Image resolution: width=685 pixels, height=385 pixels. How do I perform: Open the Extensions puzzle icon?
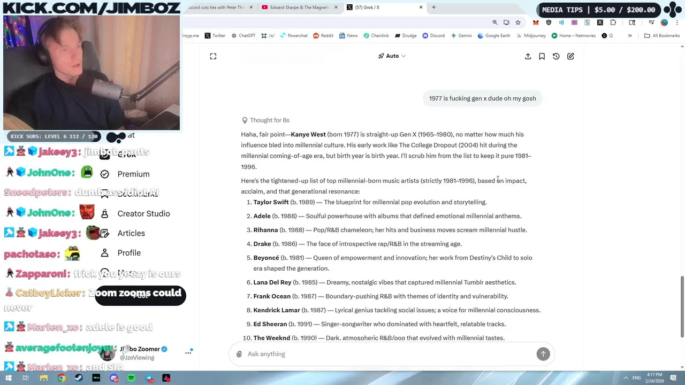[x=613, y=22]
